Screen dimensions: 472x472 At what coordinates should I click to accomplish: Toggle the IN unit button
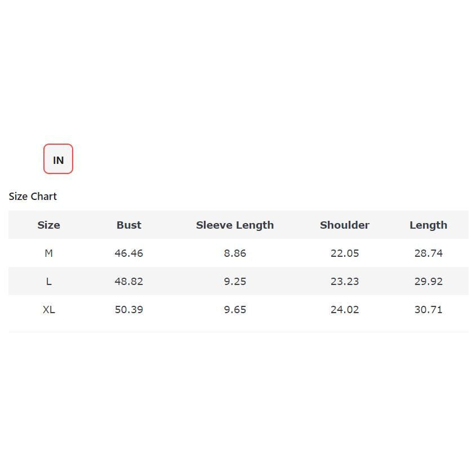pyautogui.click(x=58, y=159)
